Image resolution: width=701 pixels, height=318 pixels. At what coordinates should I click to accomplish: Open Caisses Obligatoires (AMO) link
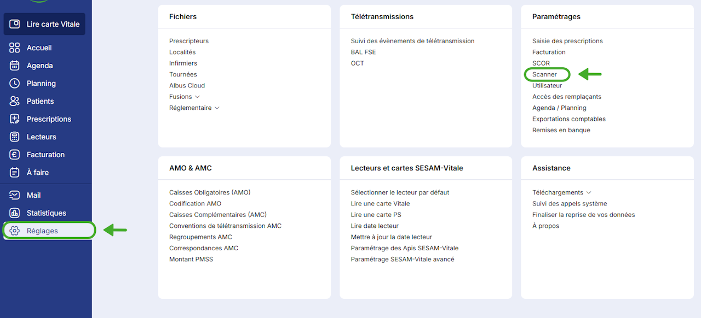(210, 192)
